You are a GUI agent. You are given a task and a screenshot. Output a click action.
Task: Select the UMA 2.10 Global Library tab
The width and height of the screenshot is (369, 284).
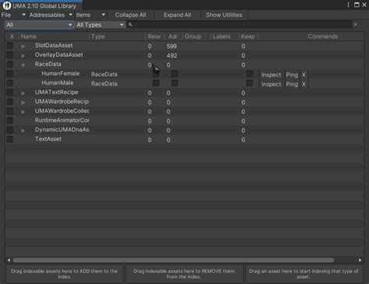tap(41, 5)
